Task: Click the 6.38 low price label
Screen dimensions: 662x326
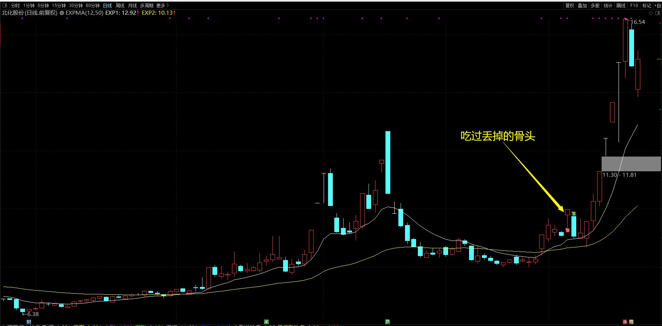Action: click(33, 314)
